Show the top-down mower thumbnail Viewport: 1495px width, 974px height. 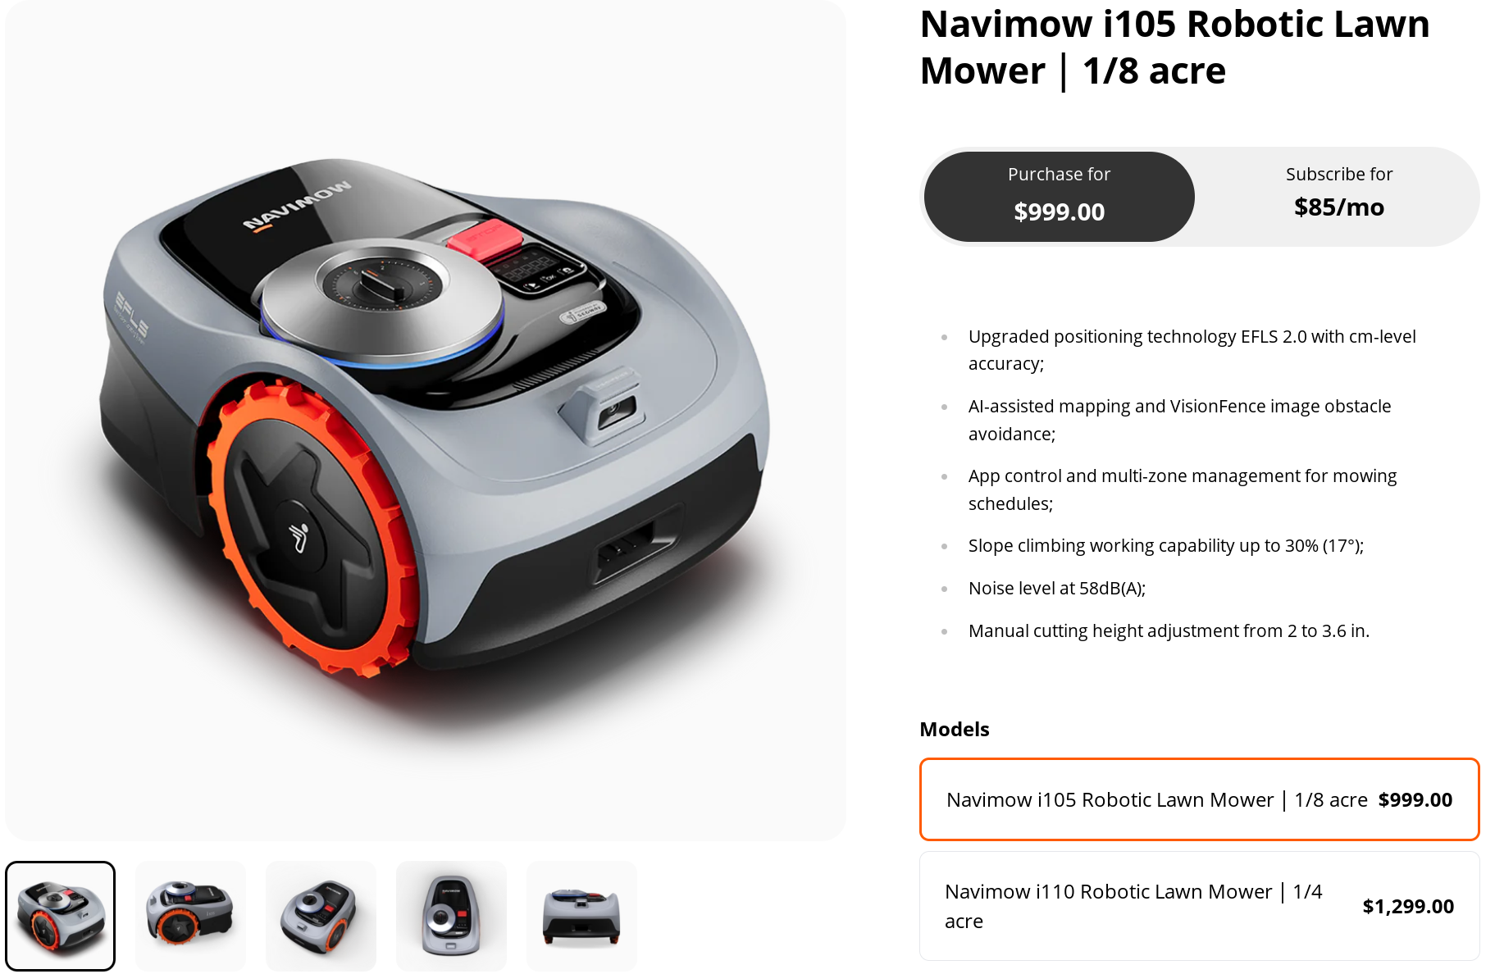click(451, 916)
